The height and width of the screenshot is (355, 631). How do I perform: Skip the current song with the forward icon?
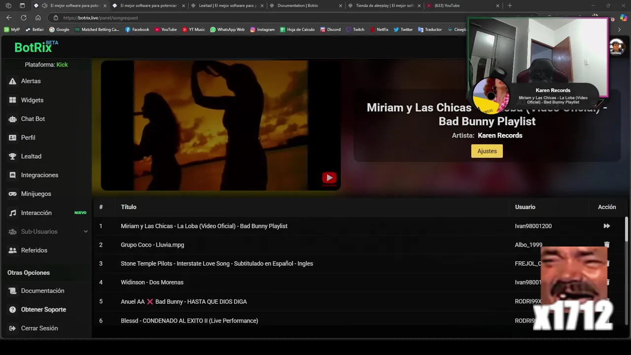pyautogui.click(x=607, y=226)
